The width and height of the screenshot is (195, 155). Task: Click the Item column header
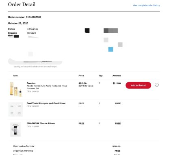tap(15, 75)
